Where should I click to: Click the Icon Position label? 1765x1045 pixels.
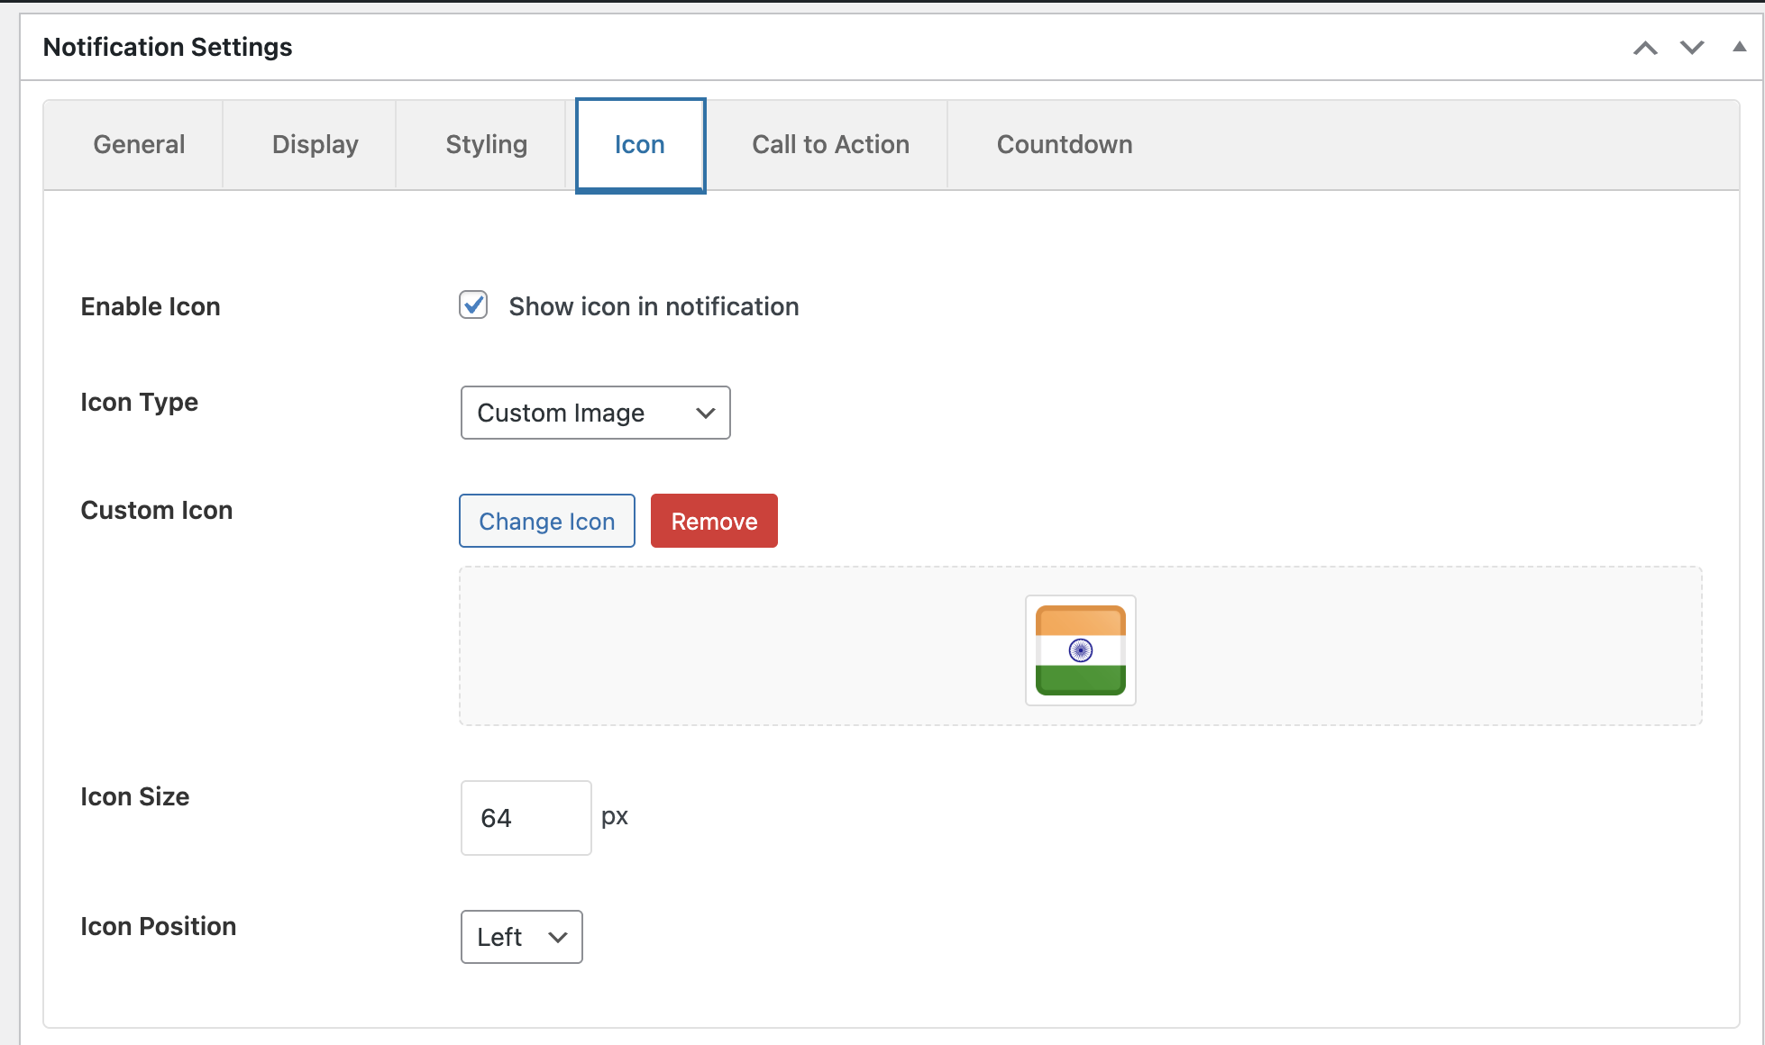point(159,926)
